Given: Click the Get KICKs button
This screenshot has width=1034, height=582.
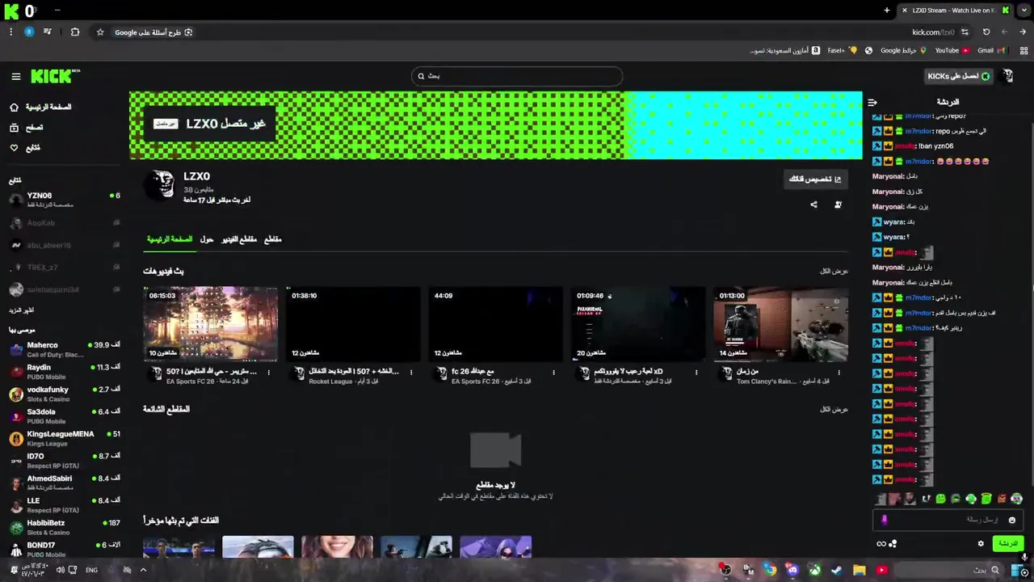Looking at the screenshot, I should click(x=959, y=76).
